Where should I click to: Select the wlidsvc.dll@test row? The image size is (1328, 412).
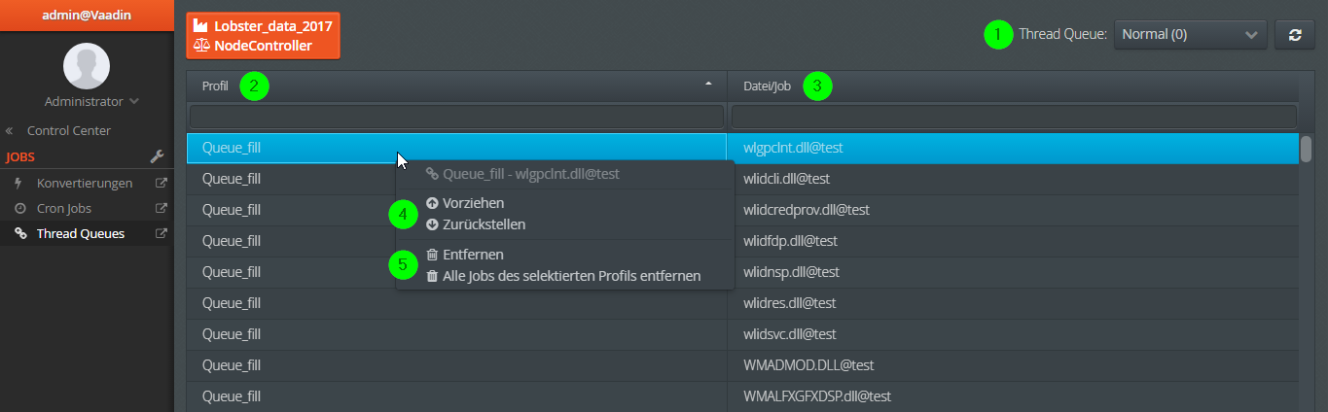pos(742,334)
